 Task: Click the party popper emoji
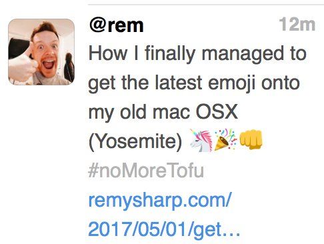click(225, 139)
